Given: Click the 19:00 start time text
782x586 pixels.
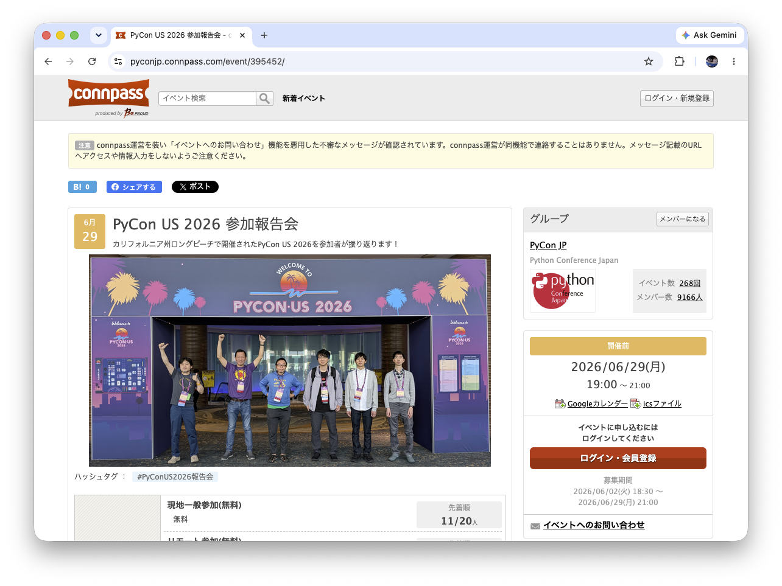Looking at the screenshot, I should (x=602, y=385).
